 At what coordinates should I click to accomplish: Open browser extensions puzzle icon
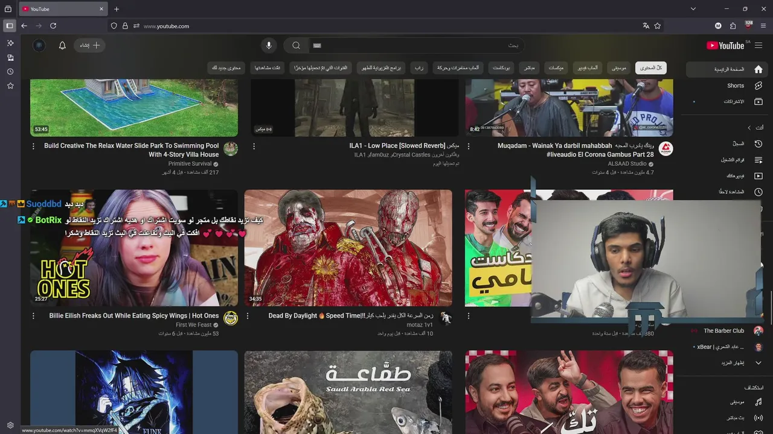pos(733,26)
